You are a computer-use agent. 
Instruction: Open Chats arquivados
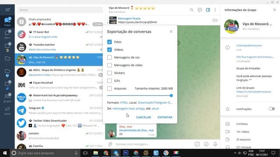pyautogui.click(x=59, y=21)
